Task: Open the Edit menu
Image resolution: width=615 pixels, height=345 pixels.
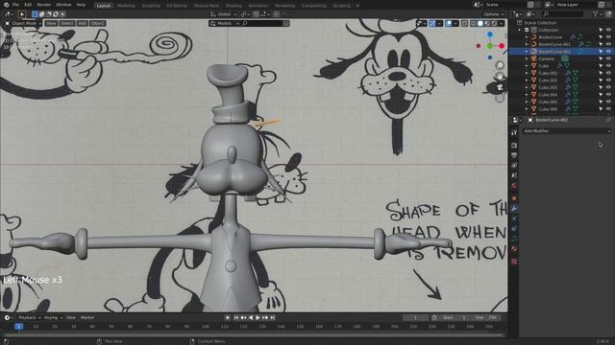Action: 28,5
